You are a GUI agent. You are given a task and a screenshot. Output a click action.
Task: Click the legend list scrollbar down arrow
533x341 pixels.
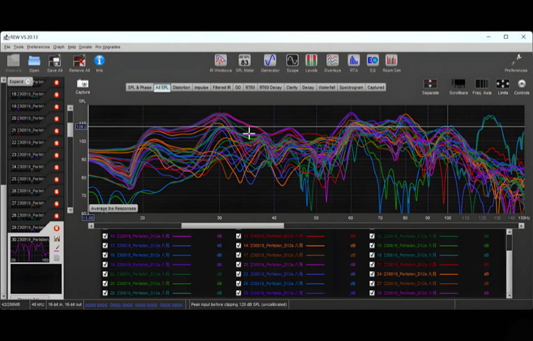click(x=509, y=295)
